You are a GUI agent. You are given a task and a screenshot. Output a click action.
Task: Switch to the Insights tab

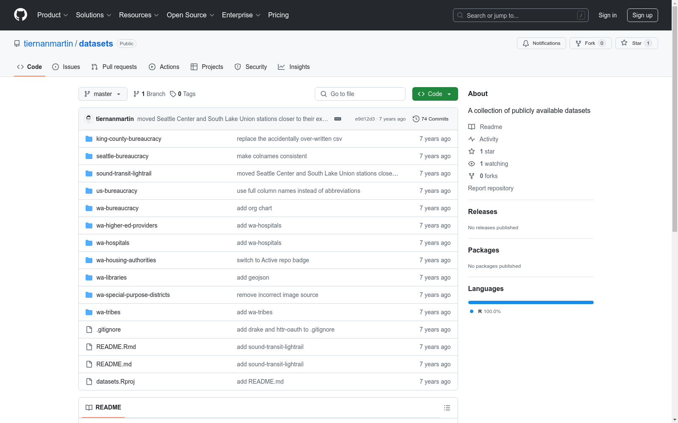click(294, 67)
